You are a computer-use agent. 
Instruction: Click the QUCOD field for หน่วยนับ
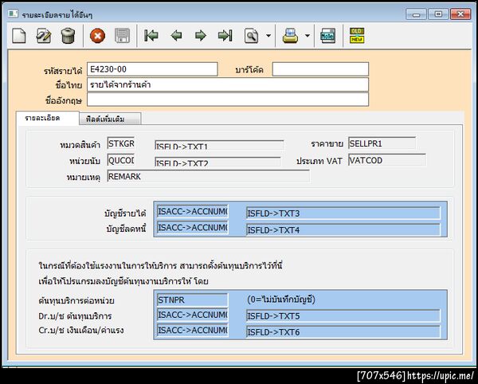[x=121, y=160]
